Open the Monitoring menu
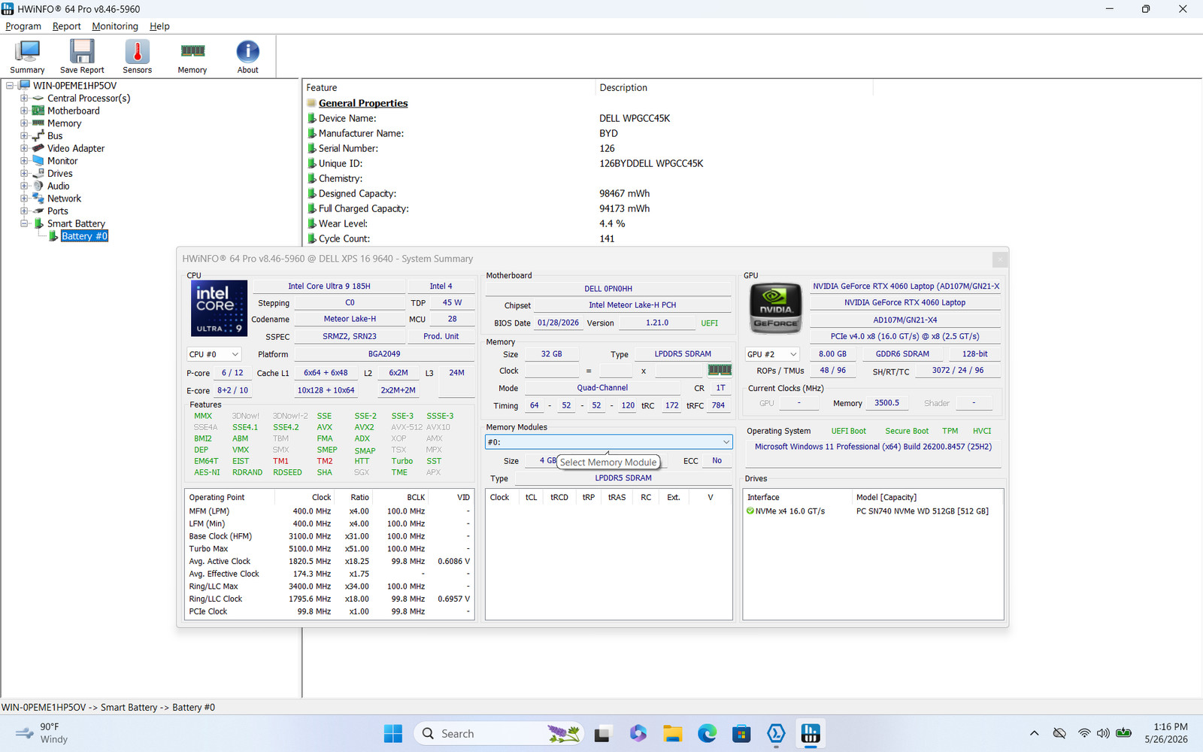 point(115,26)
